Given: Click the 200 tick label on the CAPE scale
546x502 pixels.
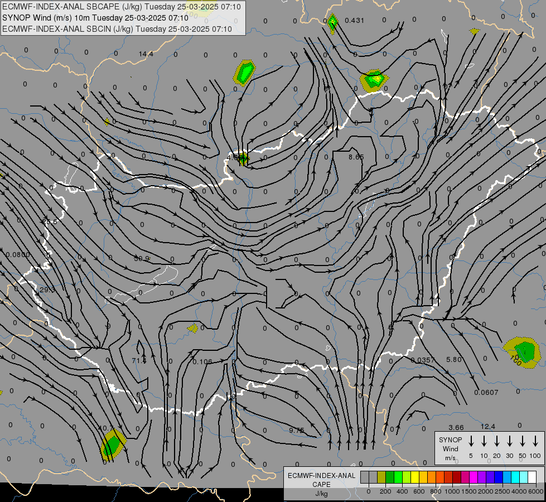Looking at the screenshot, I should pyautogui.click(x=385, y=491).
